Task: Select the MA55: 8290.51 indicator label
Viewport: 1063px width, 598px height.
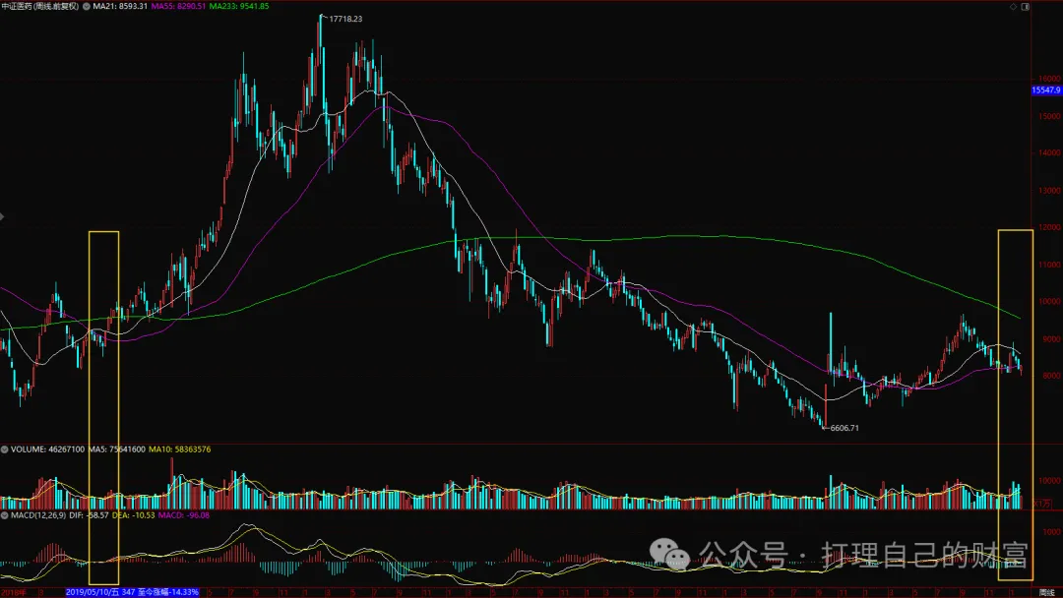Action: click(x=178, y=6)
